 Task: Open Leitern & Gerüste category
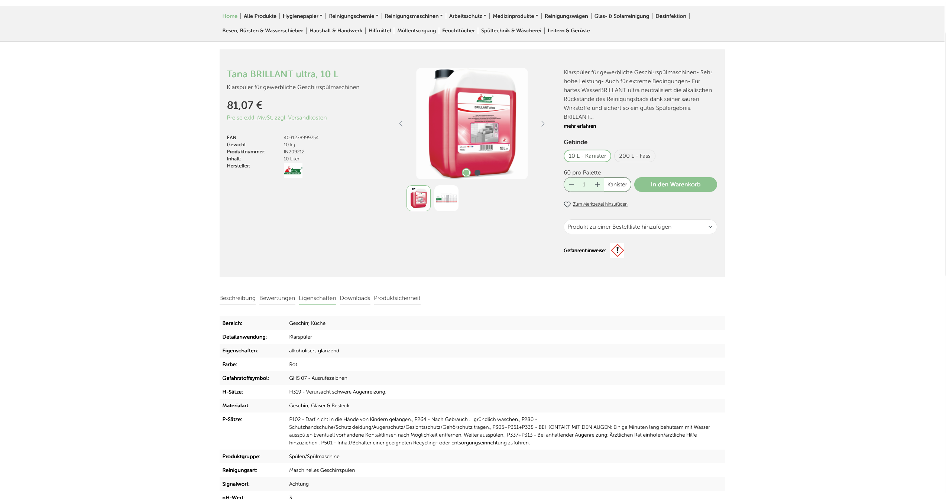(569, 30)
